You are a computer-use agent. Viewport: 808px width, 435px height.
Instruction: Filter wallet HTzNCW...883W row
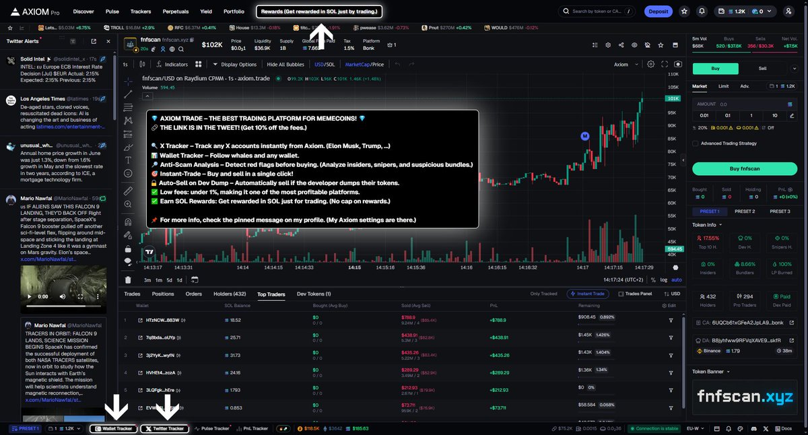click(x=671, y=320)
